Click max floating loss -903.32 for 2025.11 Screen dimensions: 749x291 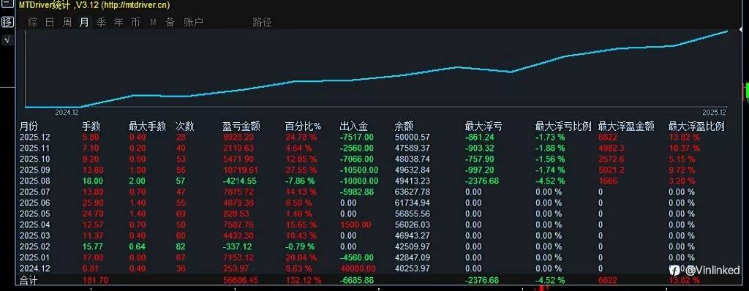click(x=480, y=148)
